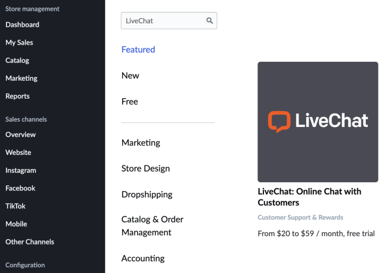Open Dashboard in the sidebar
The width and height of the screenshot is (388, 273).
pyautogui.click(x=23, y=25)
